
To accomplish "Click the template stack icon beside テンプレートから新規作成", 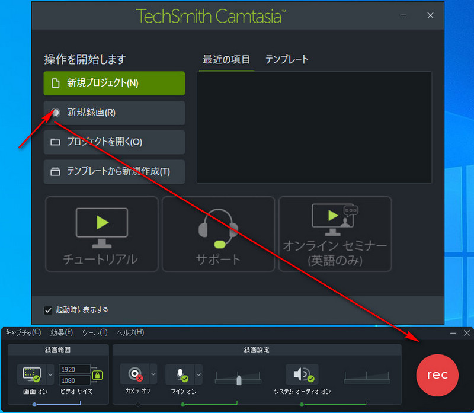I will click(55, 171).
